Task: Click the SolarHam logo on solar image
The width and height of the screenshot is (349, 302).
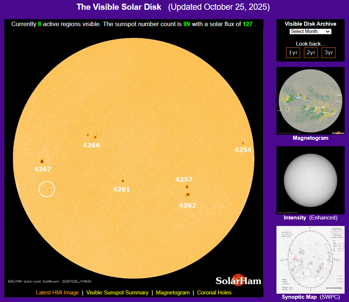Action: [238, 280]
